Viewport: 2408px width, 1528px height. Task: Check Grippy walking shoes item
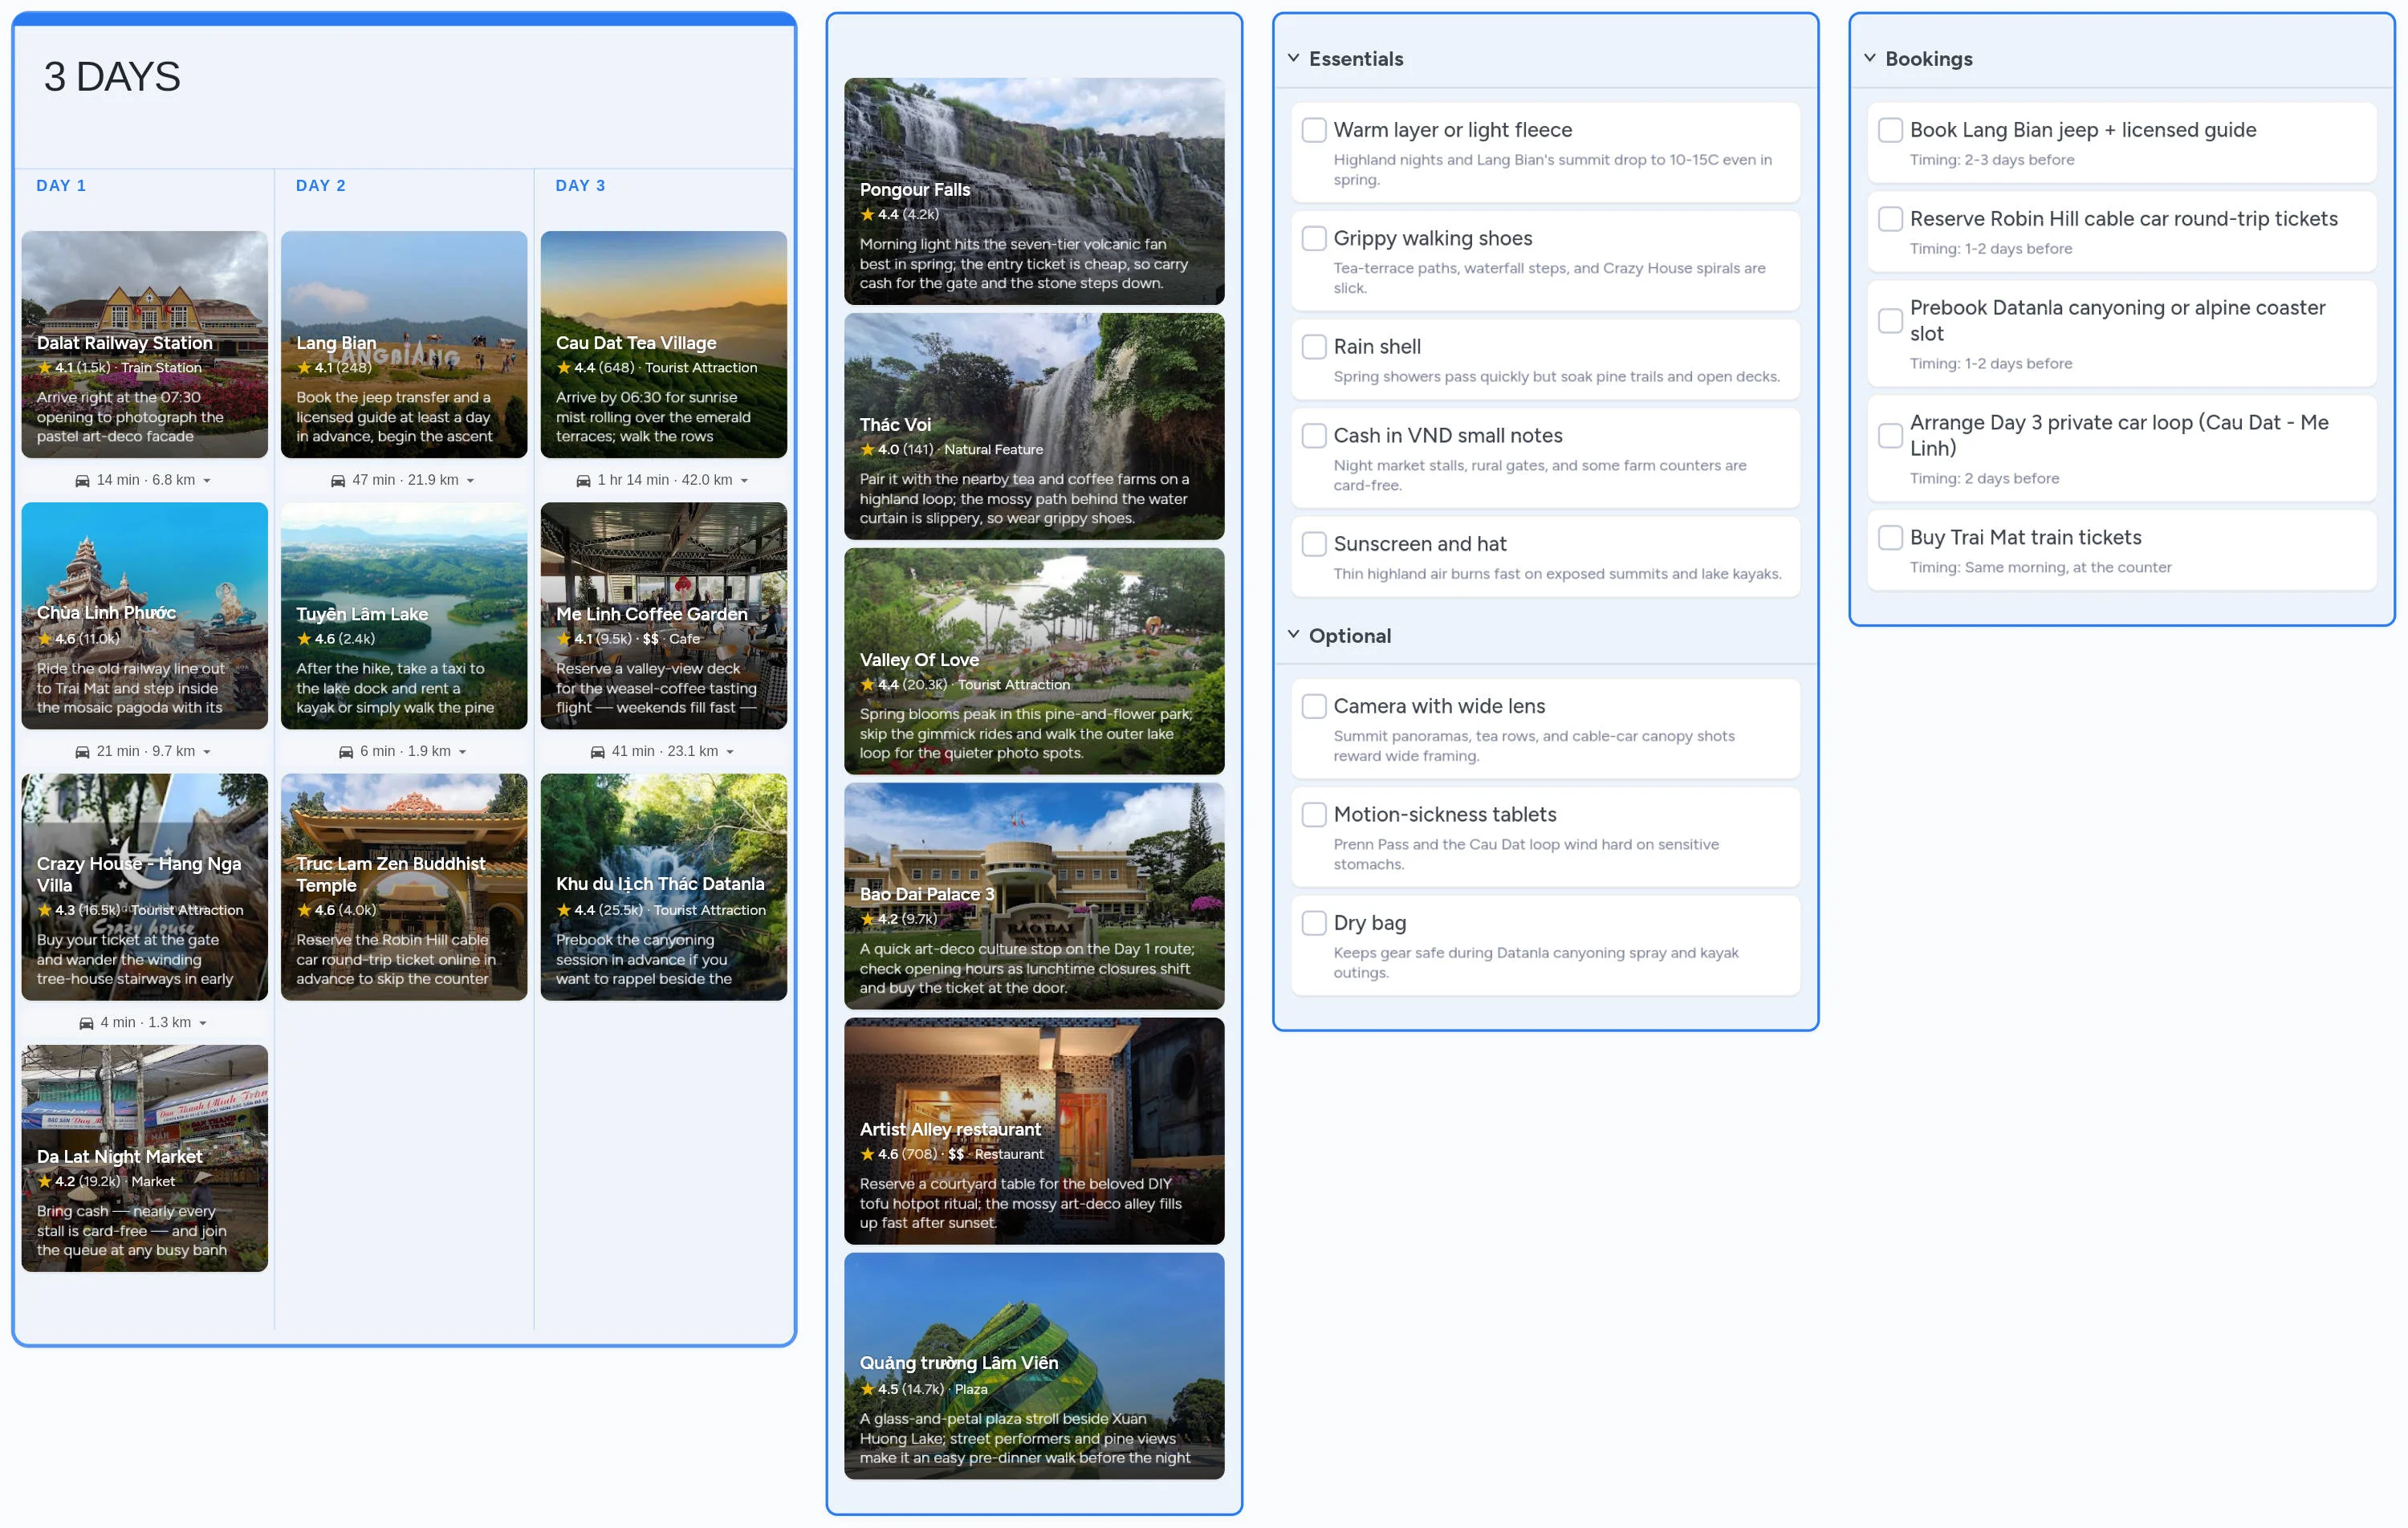pos(1314,238)
